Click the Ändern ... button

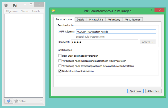148,42
